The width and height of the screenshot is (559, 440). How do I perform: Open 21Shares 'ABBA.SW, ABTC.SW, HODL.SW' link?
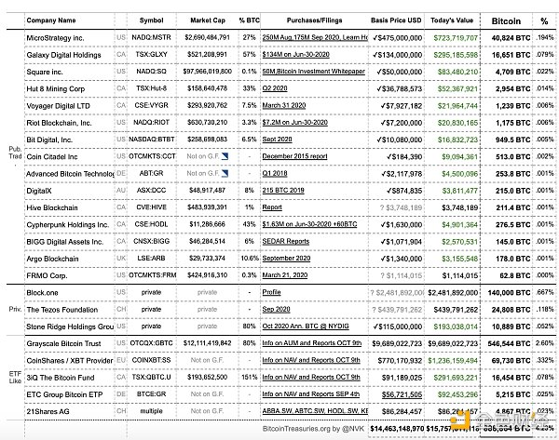tap(315, 411)
